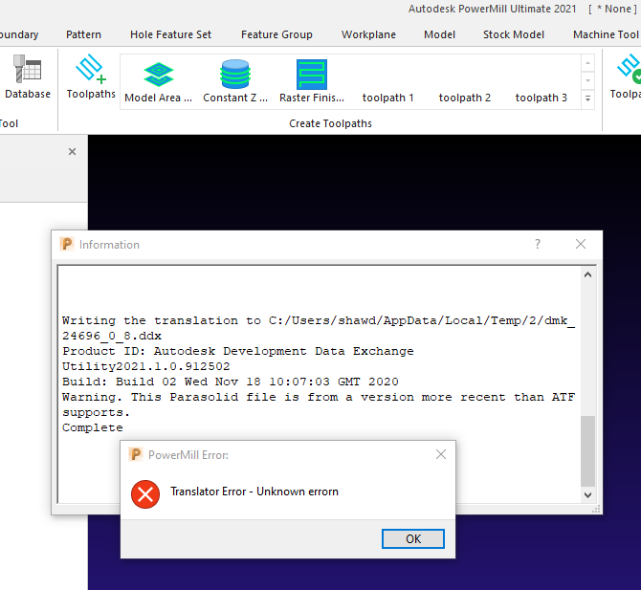The image size is (641, 590).
Task: Open the Pattern ribbon tab
Action: 83,34
